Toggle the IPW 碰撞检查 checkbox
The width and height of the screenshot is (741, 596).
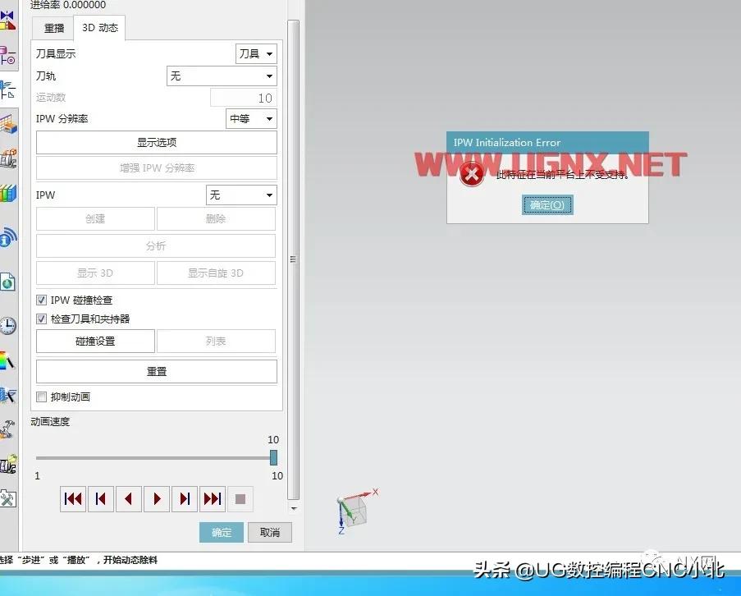point(42,300)
